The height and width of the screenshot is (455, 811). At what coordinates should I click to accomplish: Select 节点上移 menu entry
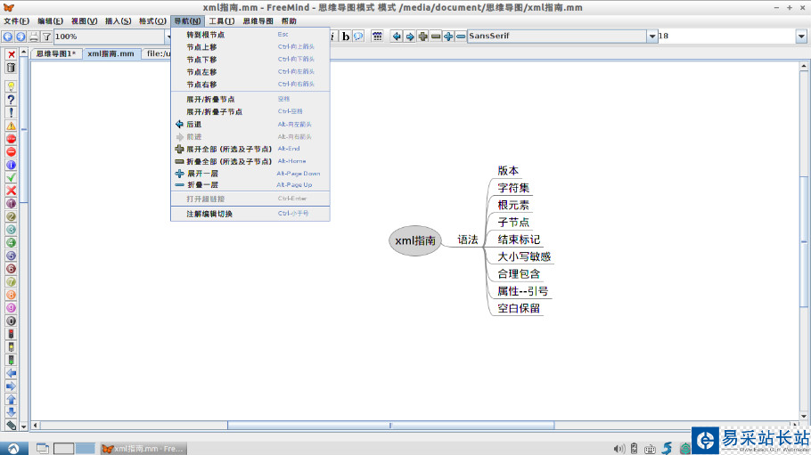[x=250, y=47]
